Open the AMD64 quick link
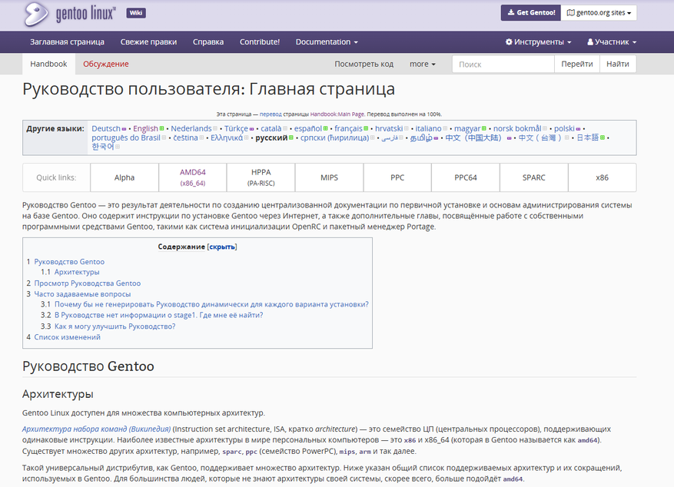The height and width of the screenshot is (487, 674). (x=192, y=177)
